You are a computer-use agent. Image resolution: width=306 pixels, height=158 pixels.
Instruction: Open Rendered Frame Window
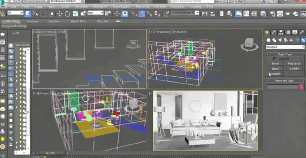(x=280, y=14)
